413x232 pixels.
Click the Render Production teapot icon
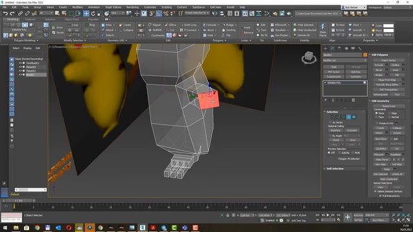(x=288, y=14)
